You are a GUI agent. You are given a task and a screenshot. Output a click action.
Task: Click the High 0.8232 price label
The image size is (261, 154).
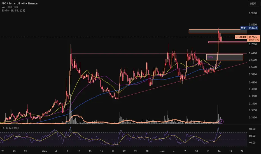(249, 28)
